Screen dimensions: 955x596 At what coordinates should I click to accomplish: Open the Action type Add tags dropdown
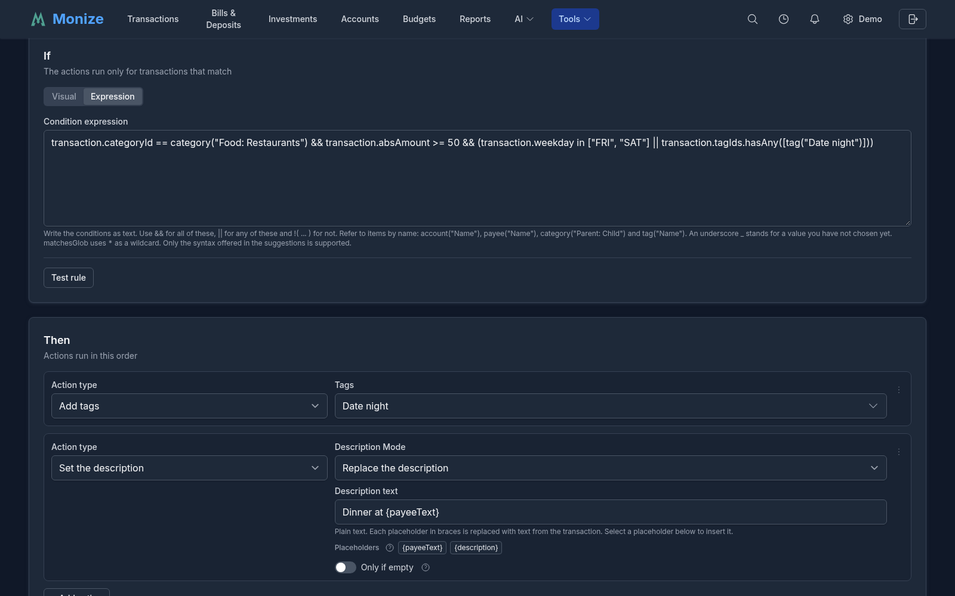[x=189, y=406]
